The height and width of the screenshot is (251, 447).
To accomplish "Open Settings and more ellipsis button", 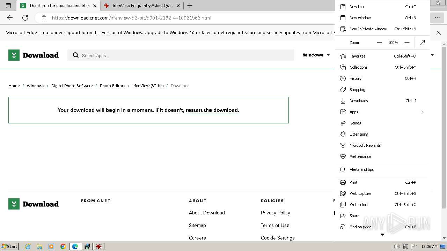I will point(437,18).
